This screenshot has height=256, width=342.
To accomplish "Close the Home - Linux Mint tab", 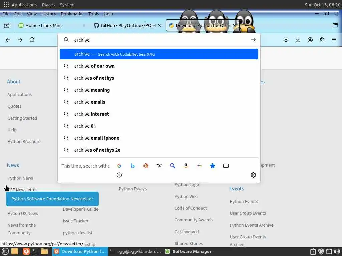I will coord(84,25).
